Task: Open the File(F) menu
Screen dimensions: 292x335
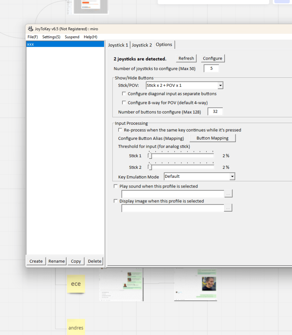Action: 33,37
